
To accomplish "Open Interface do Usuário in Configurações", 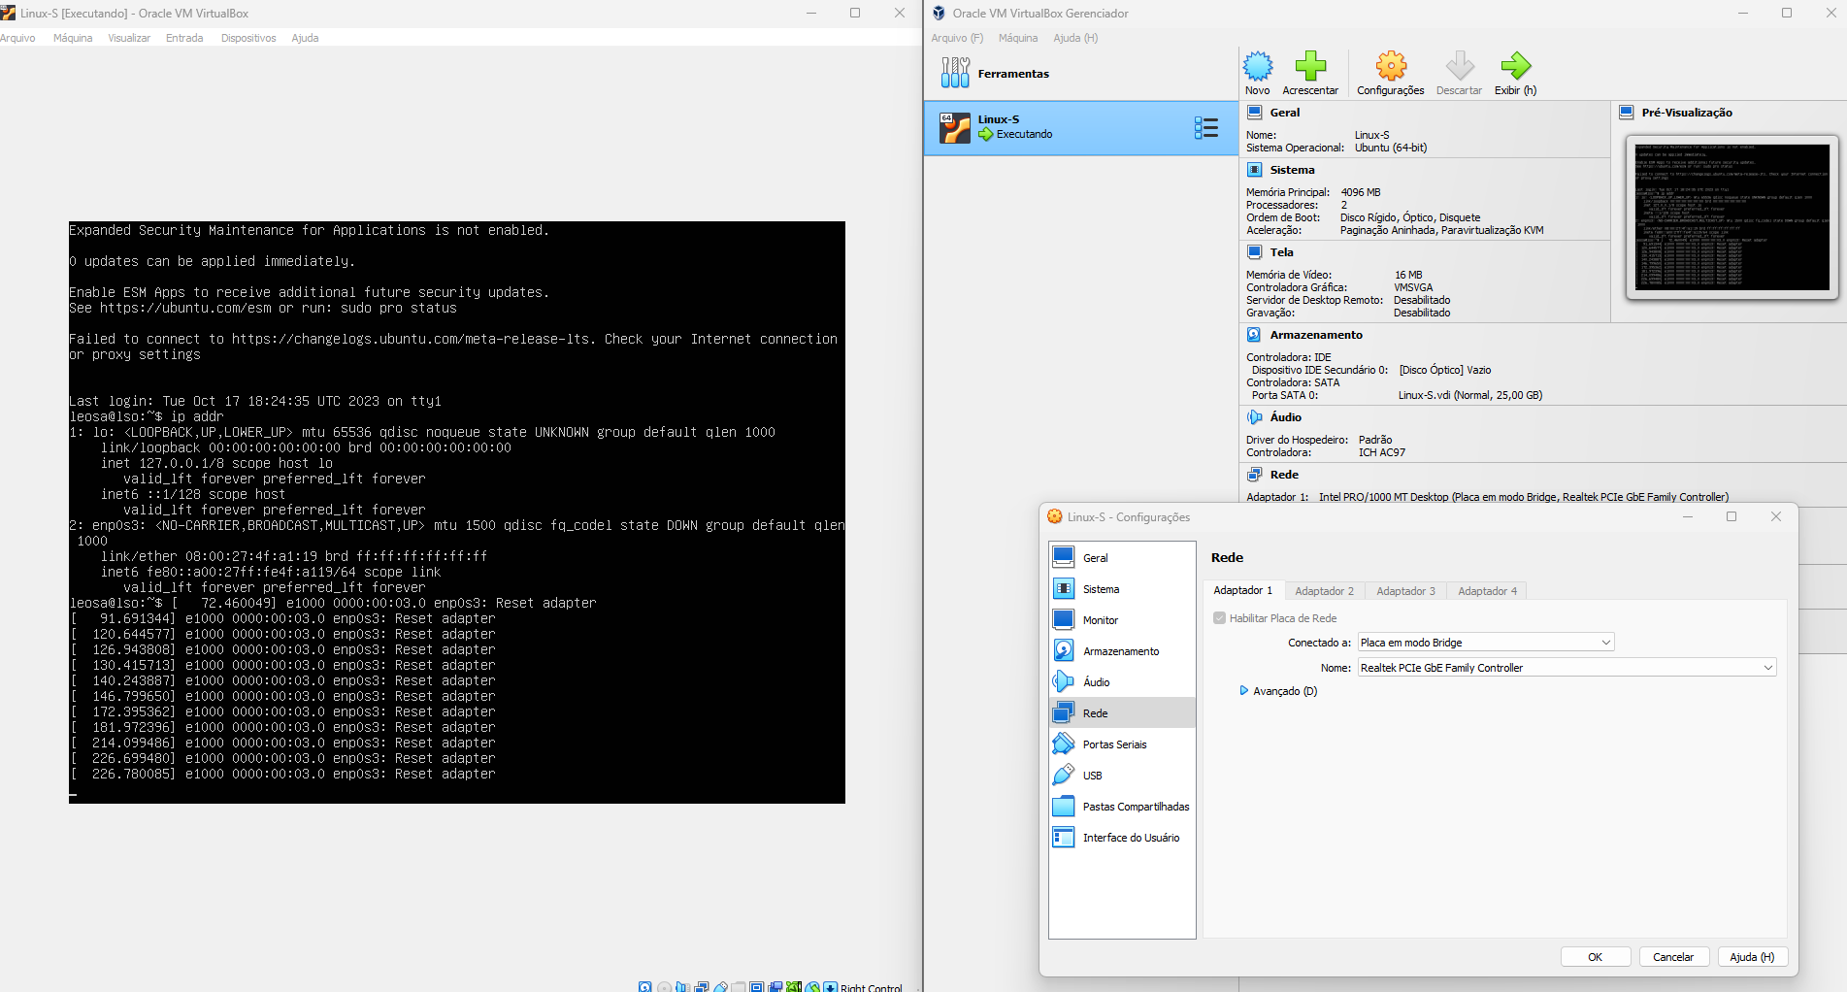I will (x=1122, y=838).
